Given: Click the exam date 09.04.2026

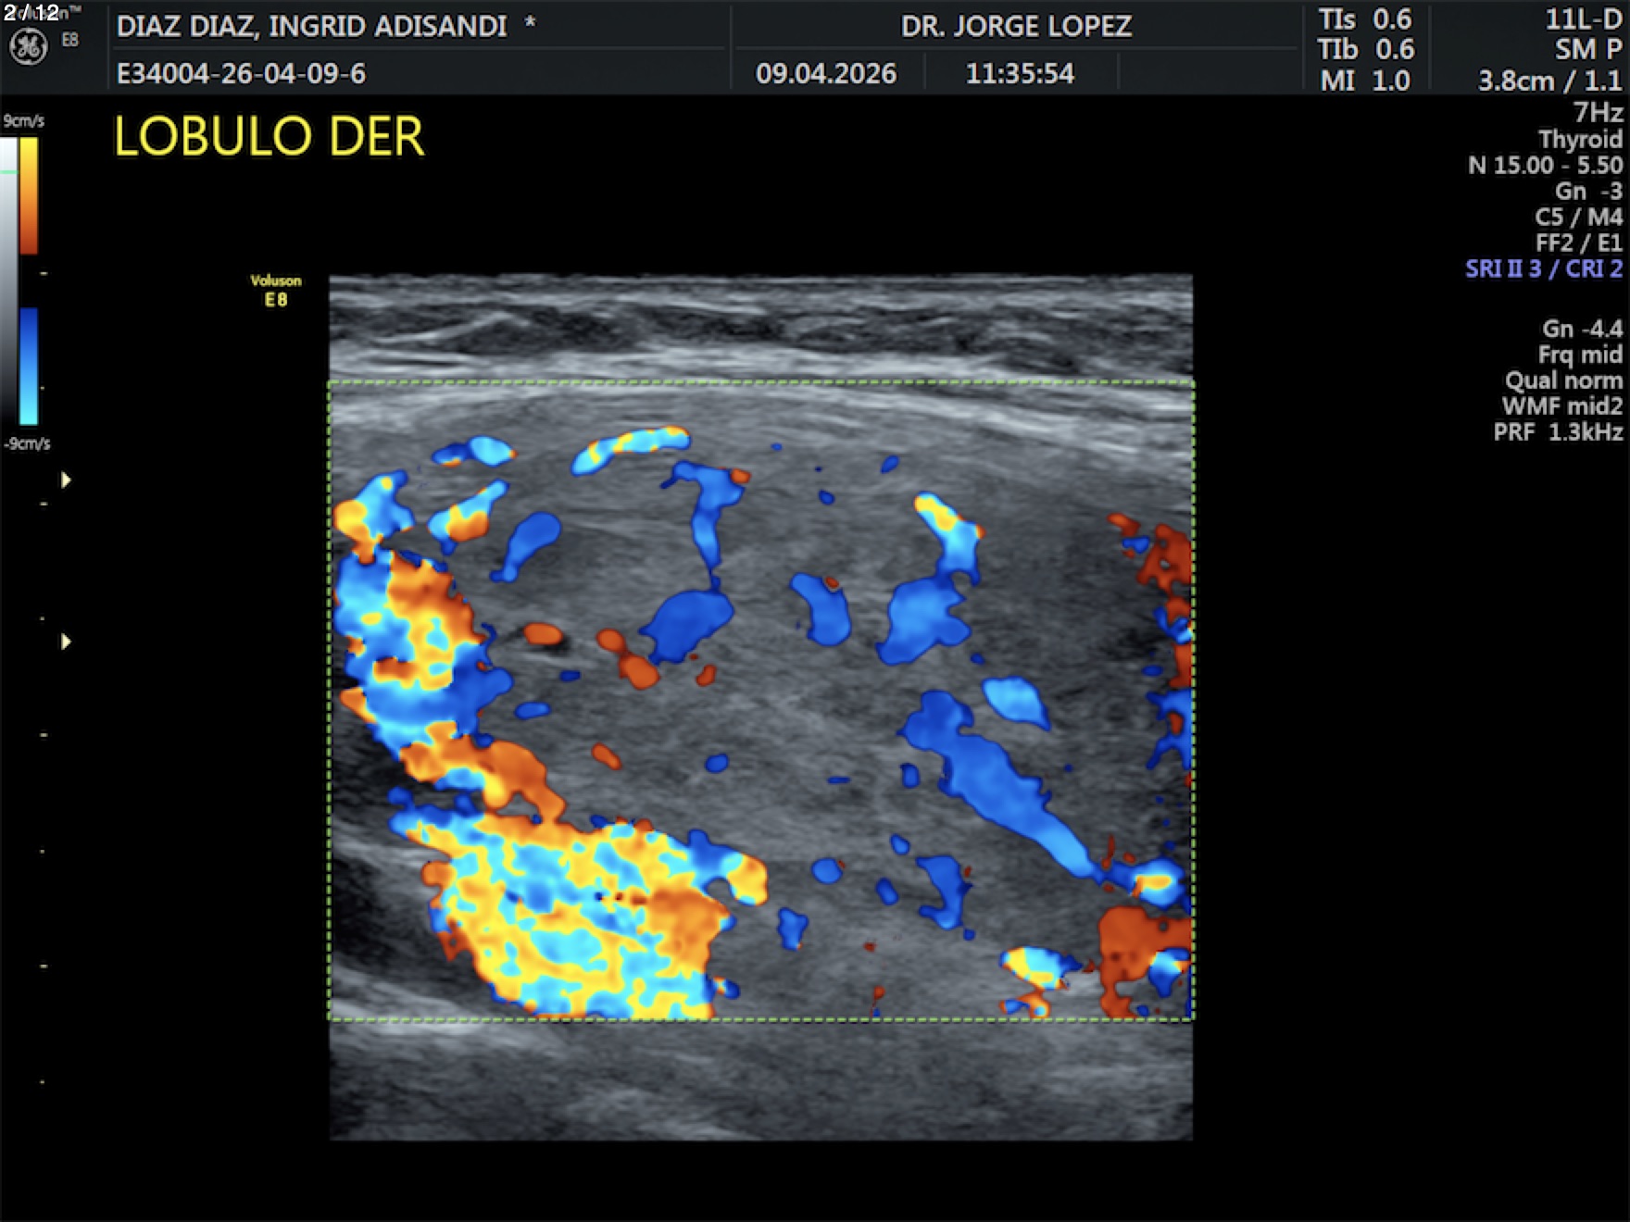Looking at the screenshot, I should 825,73.
